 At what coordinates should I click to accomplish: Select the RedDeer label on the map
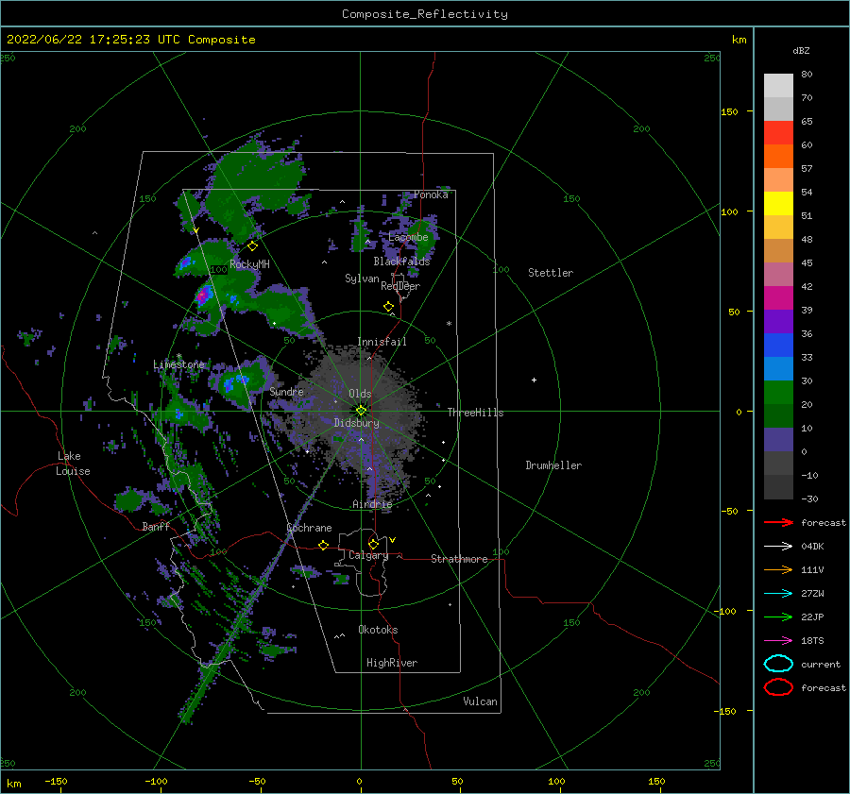tap(400, 286)
